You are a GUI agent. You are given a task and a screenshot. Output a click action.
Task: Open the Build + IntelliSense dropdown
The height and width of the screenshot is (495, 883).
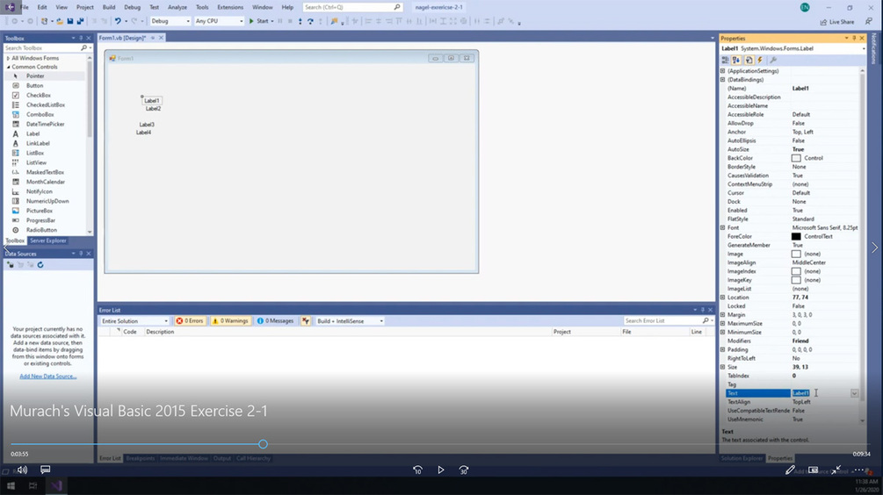[350, 320]
